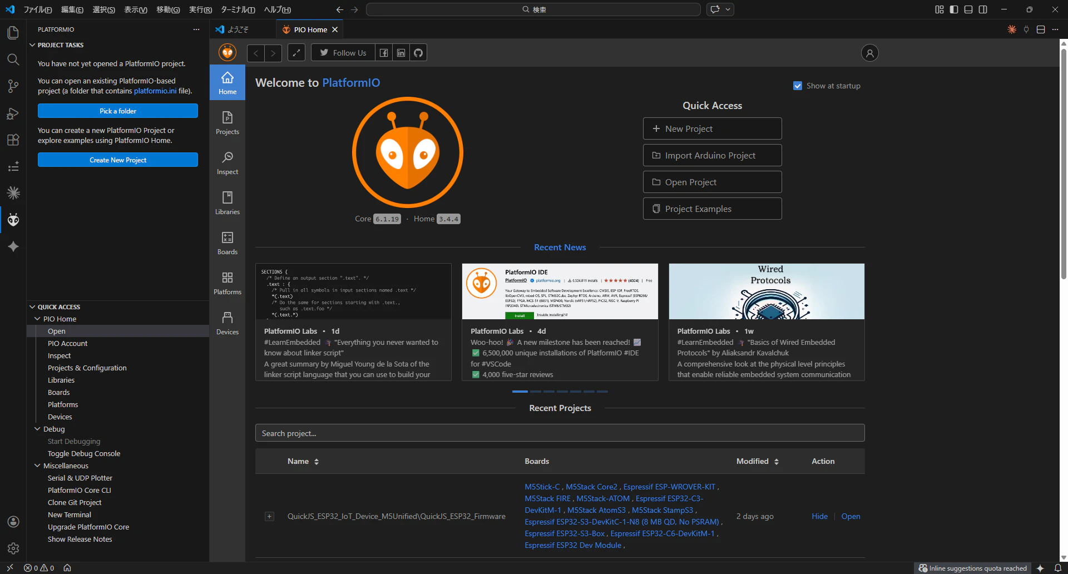
Task: Open the Manage gear icon
Action: 13,548
